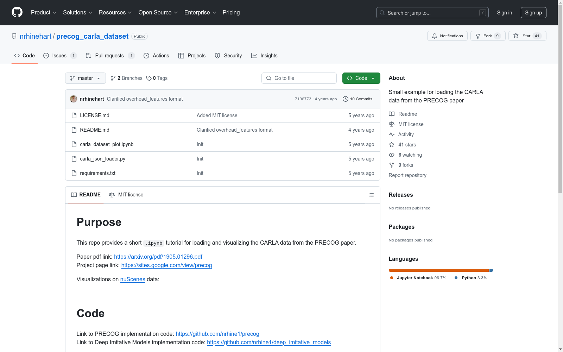
Task: Click the Python 3.3% language link
Action: 471,278
